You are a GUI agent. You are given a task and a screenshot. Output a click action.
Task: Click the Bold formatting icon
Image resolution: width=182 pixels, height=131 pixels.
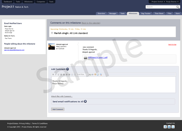tap(53, 75)
